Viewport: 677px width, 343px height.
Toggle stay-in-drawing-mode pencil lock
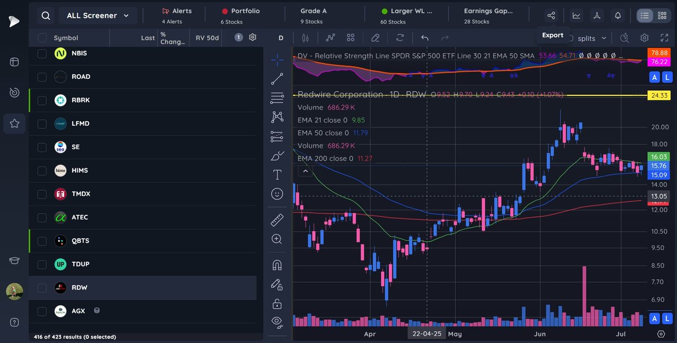click(277, 284)
